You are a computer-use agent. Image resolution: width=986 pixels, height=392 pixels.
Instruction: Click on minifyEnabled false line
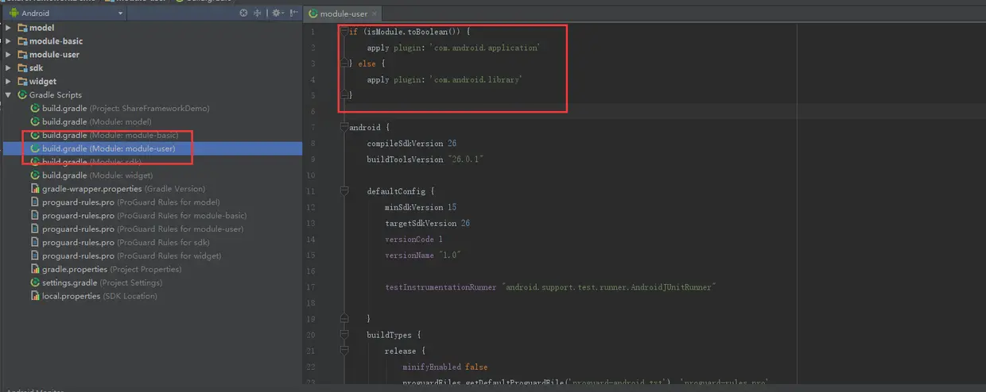coord(445,367)
